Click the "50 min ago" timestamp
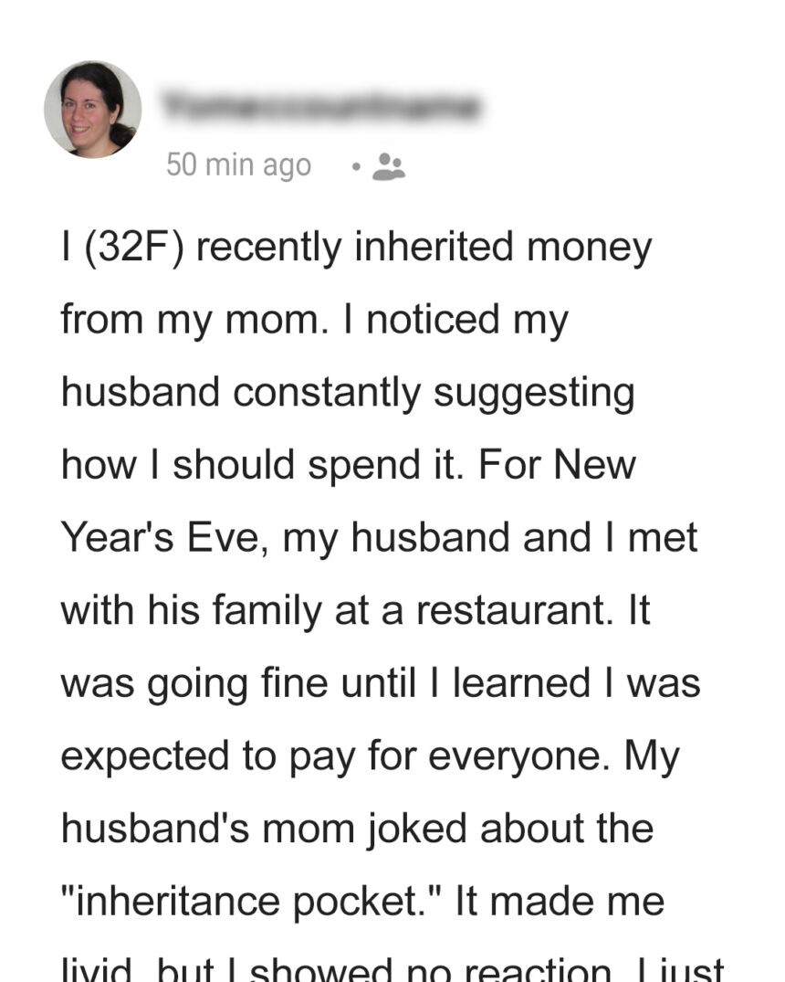 (238, 166)
